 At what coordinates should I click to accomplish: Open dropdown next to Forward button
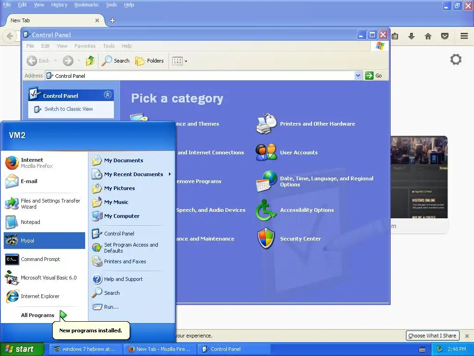click(x=79, y=61)
